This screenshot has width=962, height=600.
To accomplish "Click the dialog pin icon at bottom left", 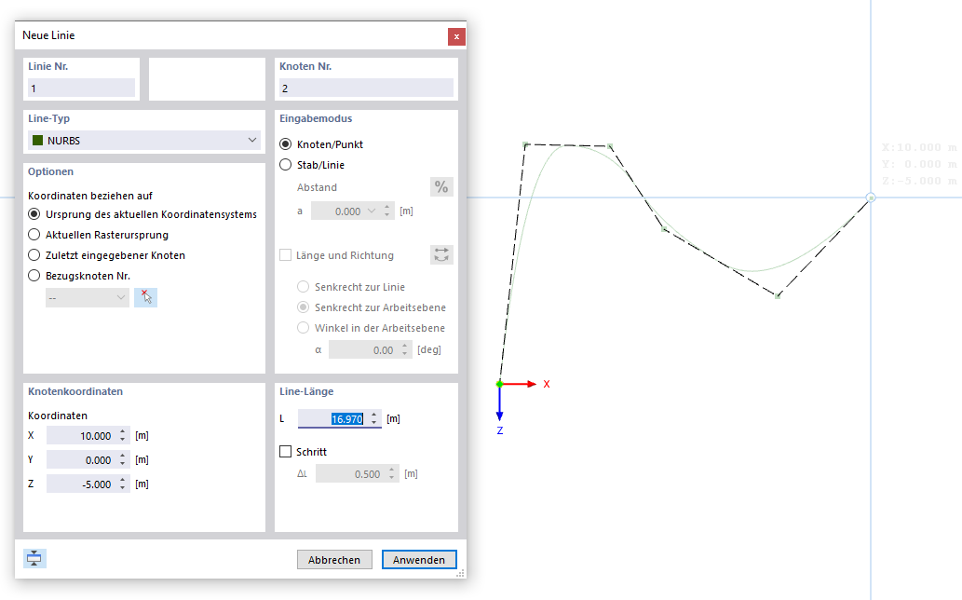I will pos(34,558).
